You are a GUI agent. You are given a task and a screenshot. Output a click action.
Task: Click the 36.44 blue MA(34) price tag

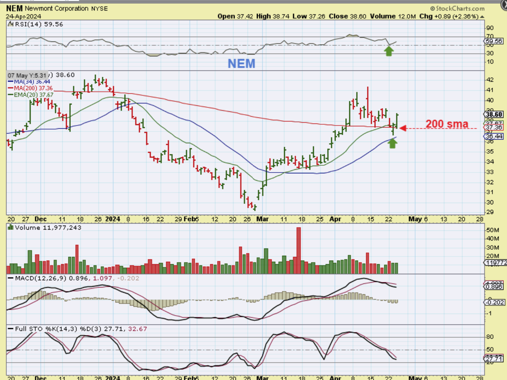tap(494, 136)
